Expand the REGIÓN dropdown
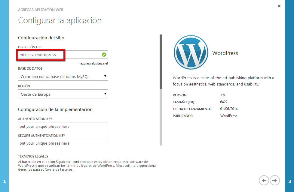294x192 pixels. coord(63,94)
